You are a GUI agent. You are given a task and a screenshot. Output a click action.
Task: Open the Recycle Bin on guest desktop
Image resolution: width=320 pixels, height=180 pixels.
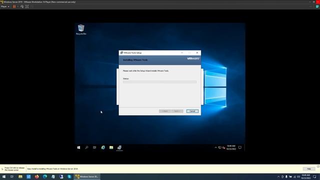pos(81,29)
